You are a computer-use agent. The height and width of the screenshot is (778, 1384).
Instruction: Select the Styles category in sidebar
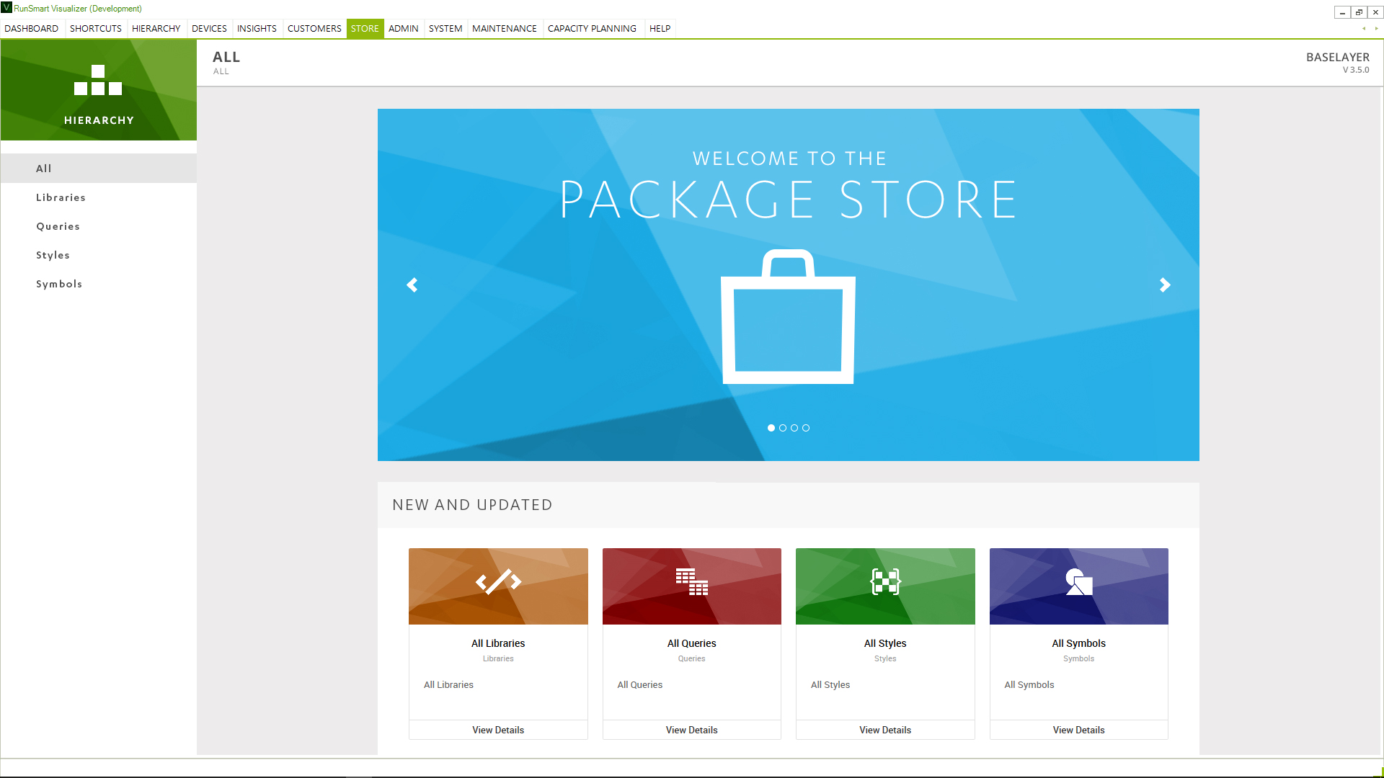point(53,255)
